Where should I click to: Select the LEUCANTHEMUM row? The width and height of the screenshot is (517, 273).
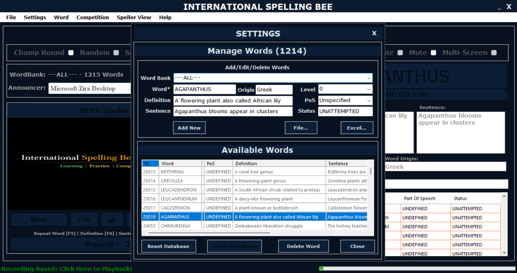(x=255, y=199)
